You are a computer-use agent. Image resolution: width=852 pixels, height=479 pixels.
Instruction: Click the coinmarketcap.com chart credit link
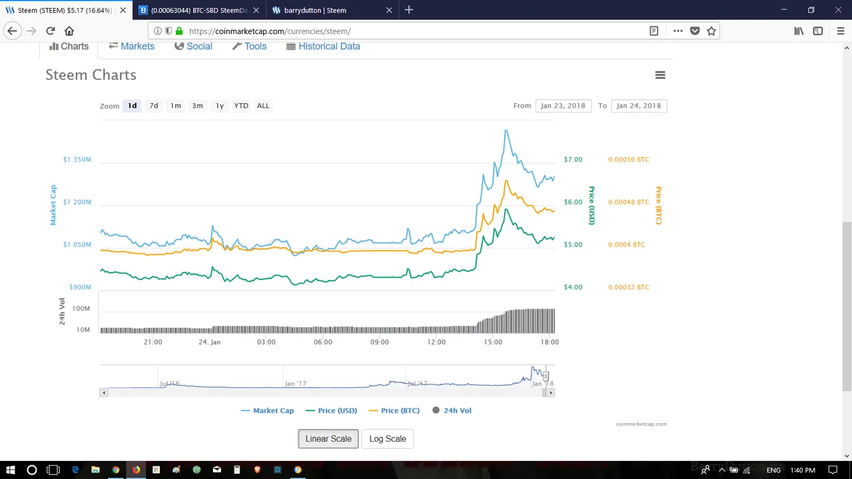tap(641, 424)
